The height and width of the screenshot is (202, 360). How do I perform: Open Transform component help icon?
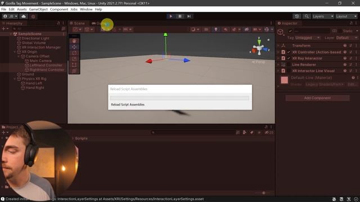click(345, 45)
